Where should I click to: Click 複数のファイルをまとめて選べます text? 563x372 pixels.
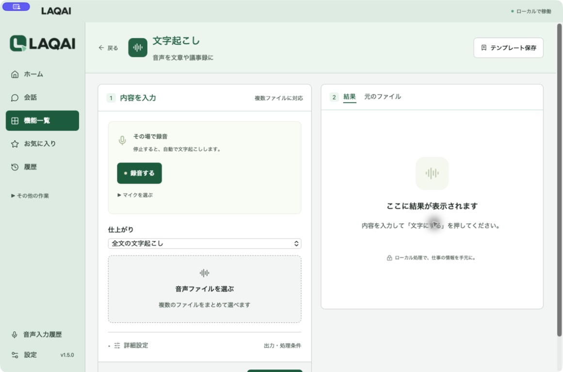tap(204, 305)
